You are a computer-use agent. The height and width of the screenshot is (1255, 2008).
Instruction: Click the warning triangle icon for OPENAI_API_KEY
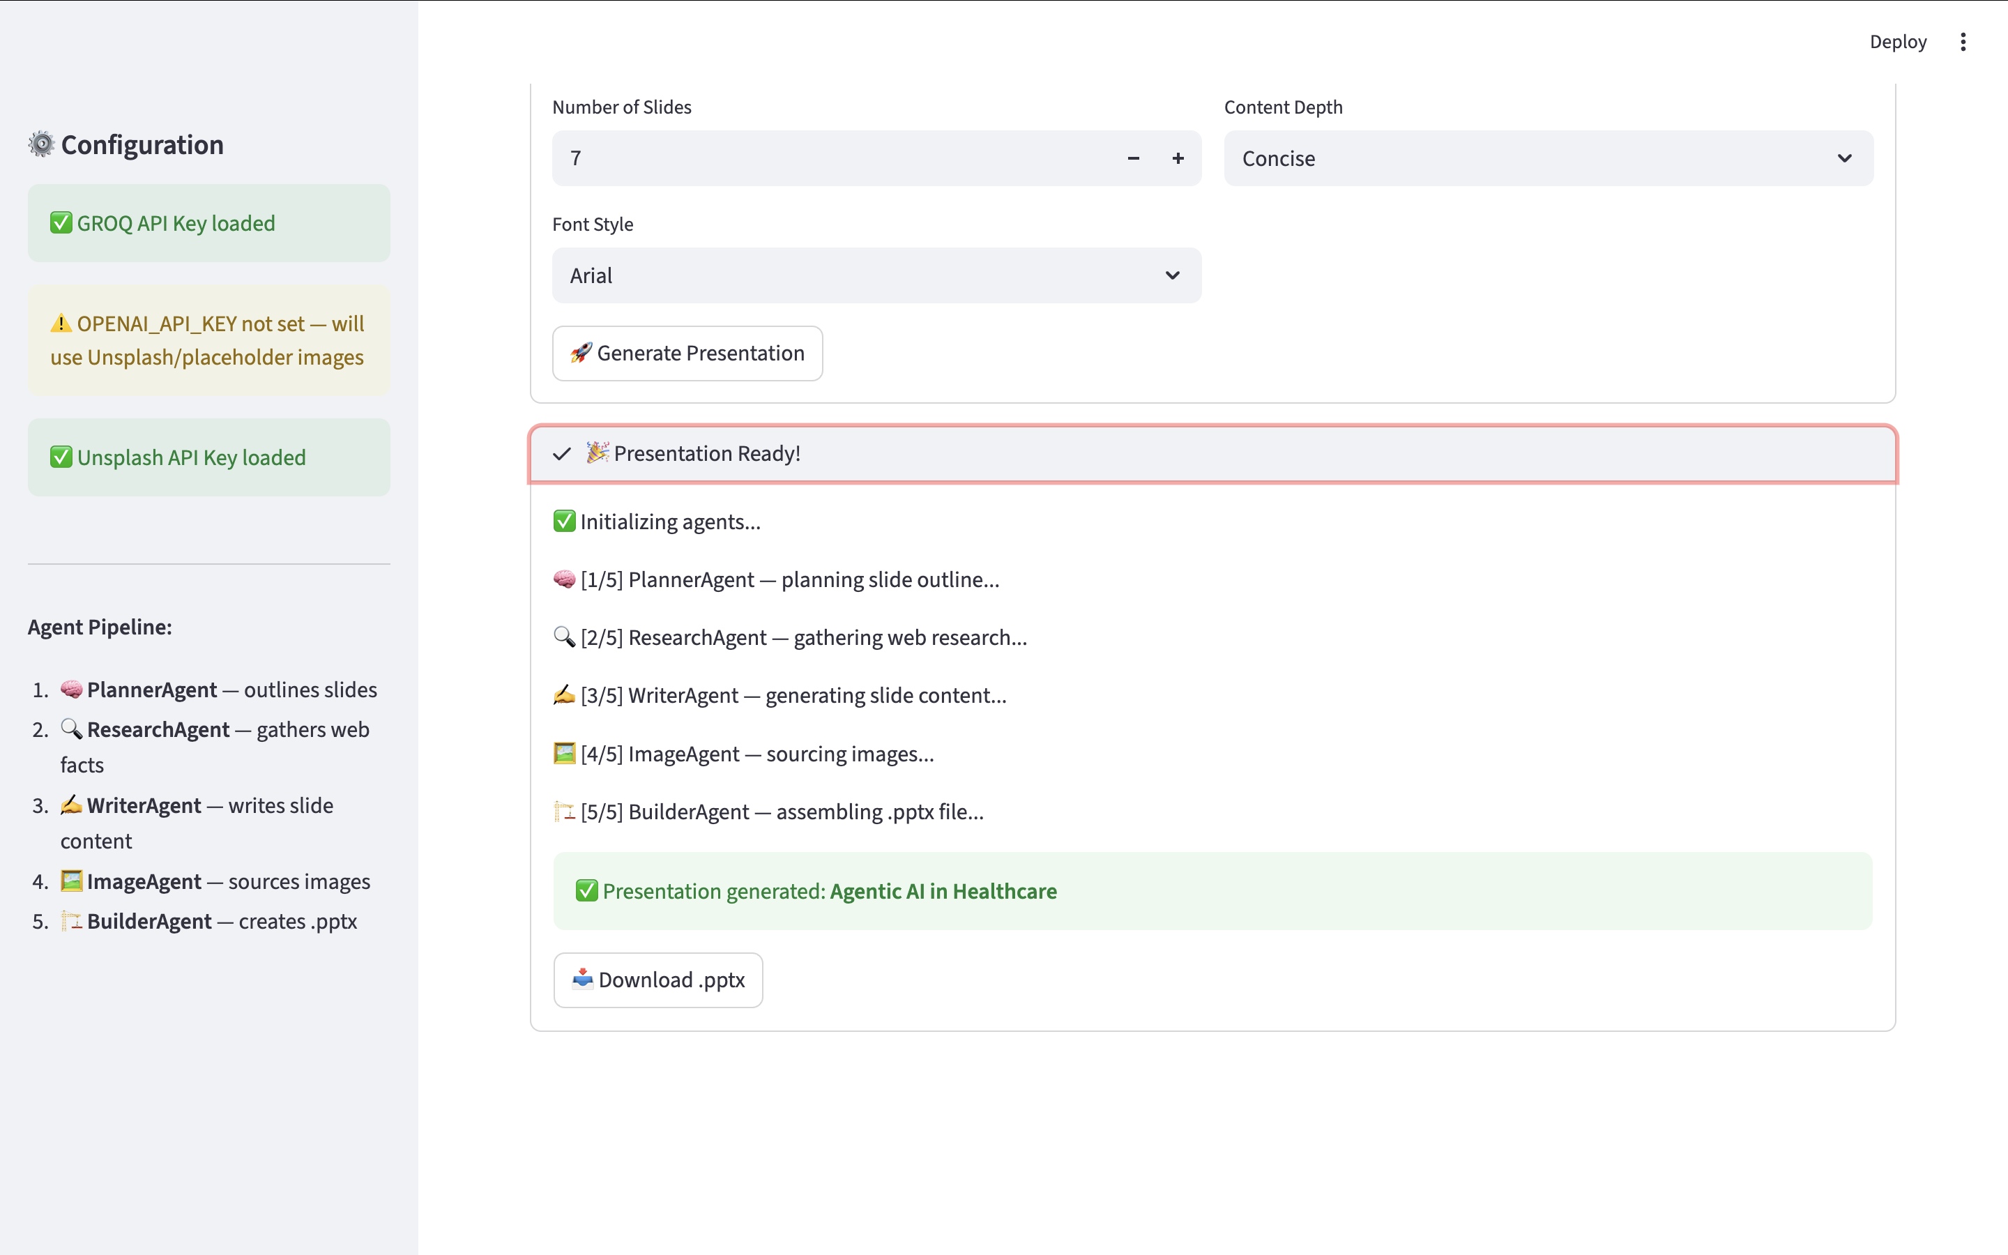point(61,324)
